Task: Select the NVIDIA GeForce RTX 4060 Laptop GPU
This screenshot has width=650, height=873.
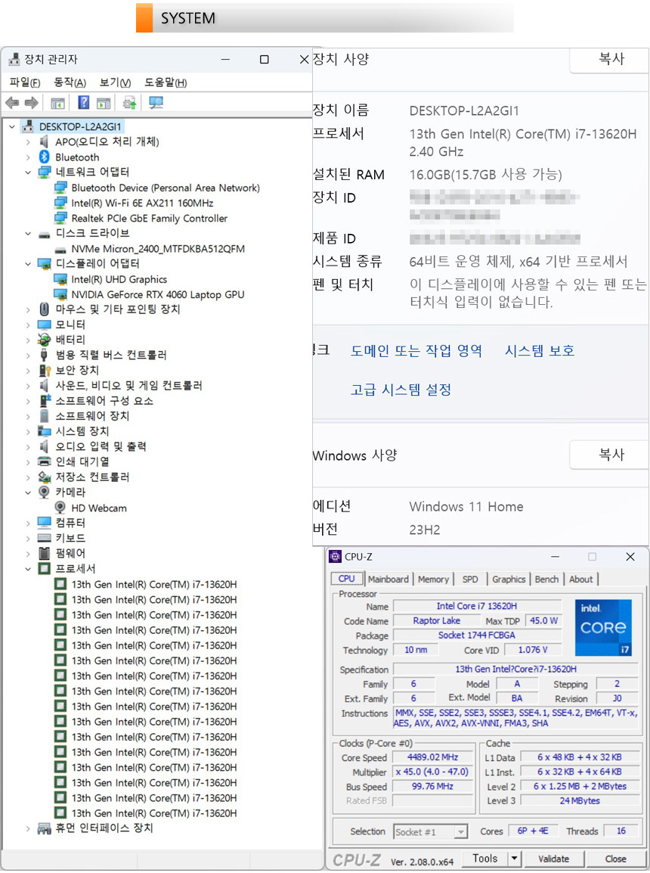Action: [157, 294]
